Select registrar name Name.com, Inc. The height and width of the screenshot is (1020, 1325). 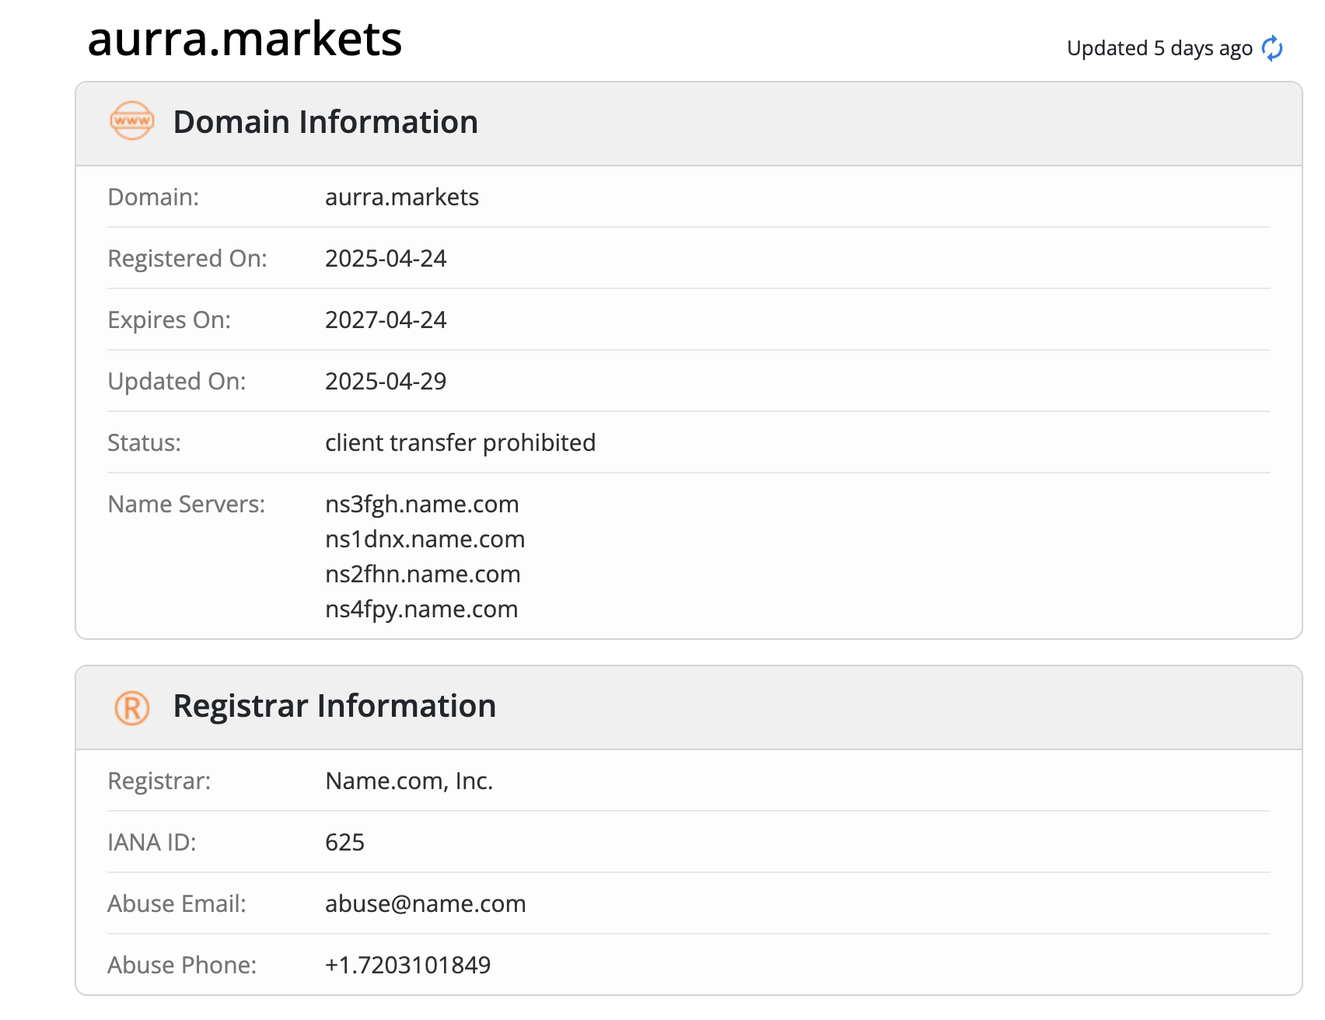pos(410,781)
